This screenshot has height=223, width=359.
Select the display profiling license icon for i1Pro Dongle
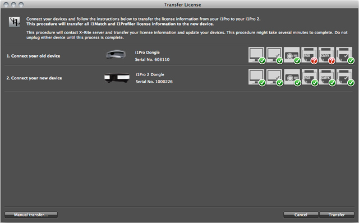click(257, 55)
